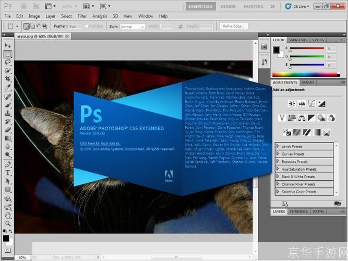Add a Curves adjustment
Viewport: 348px width, 261px height.
[311, 103]
